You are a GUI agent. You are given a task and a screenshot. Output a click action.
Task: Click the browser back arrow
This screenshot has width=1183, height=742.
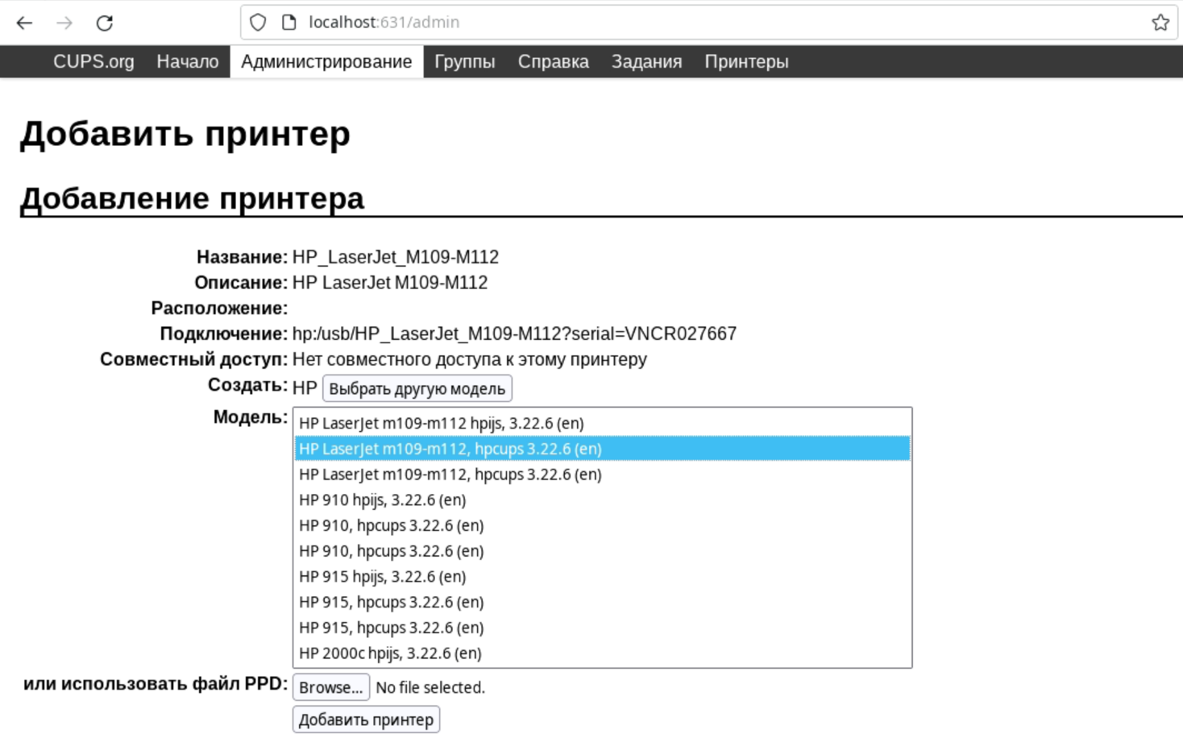tap(24, 23)
